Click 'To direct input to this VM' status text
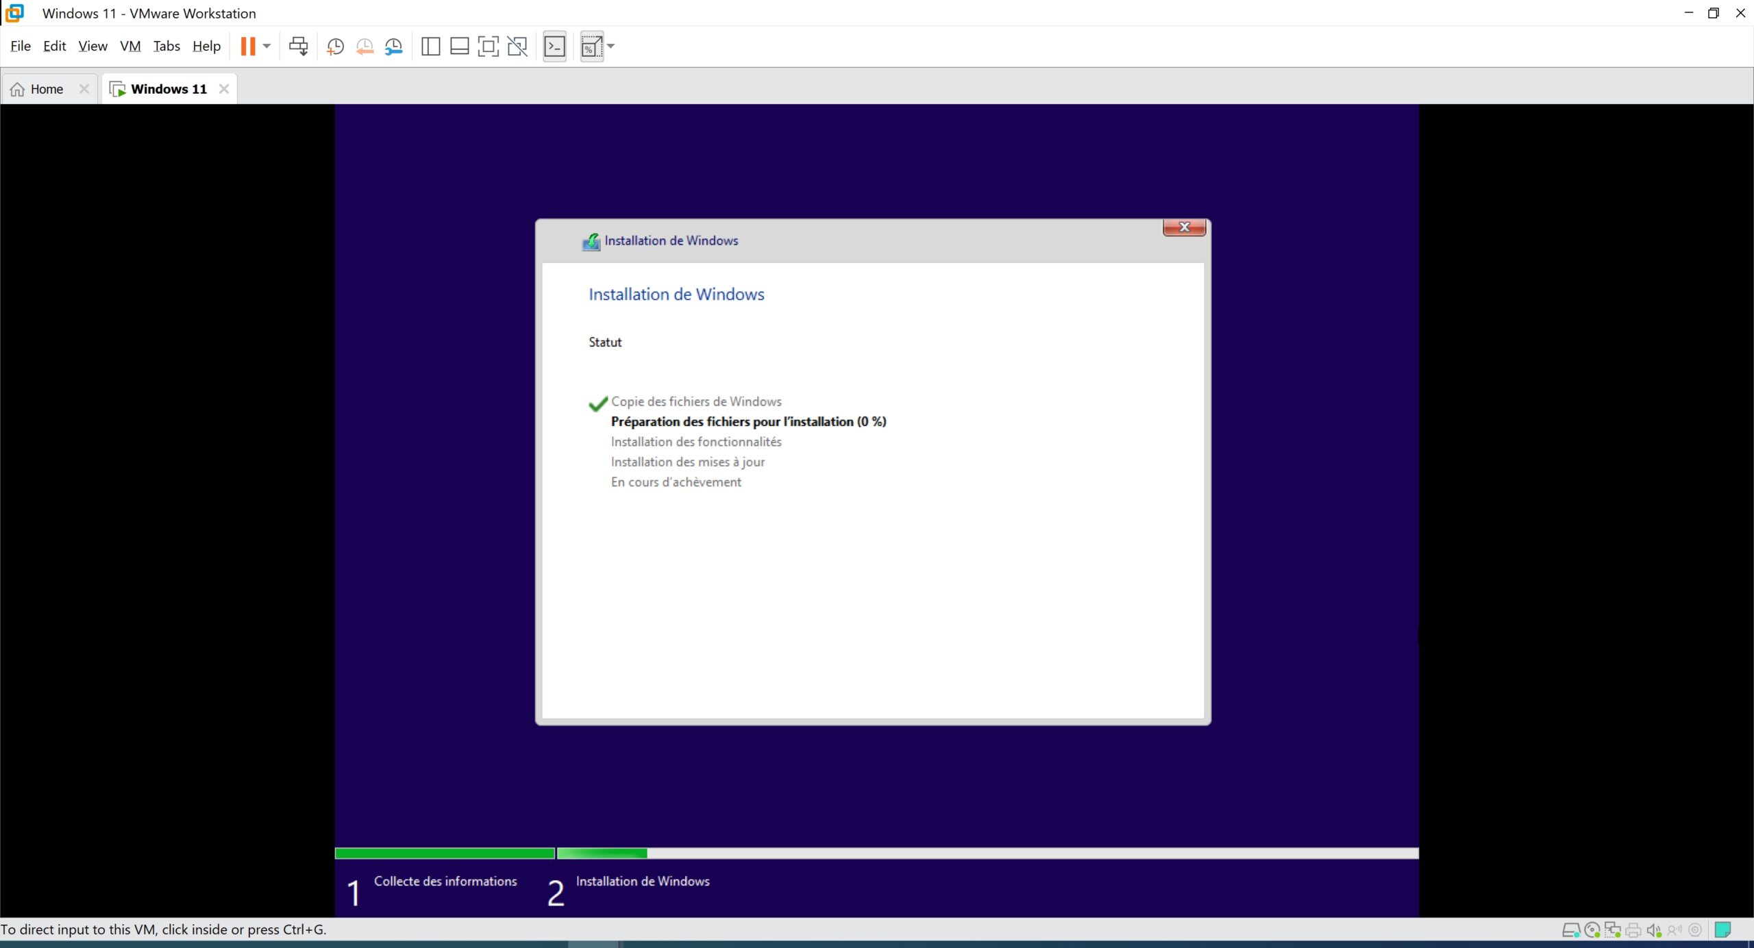The height and width of the screenshot is (948, 1754). coord(163,930)
